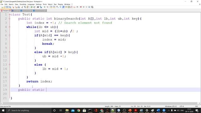201x113 pixels.
Task: Toggle synchronized horizontal scrolling
Action: click(54, 7)
